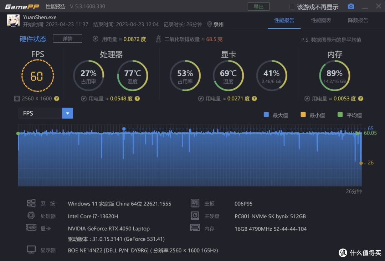This screenshot has height=261, width=385.
Task: Click the power icon beside 用电量 0.0872 度
Action: click(96, 39)
